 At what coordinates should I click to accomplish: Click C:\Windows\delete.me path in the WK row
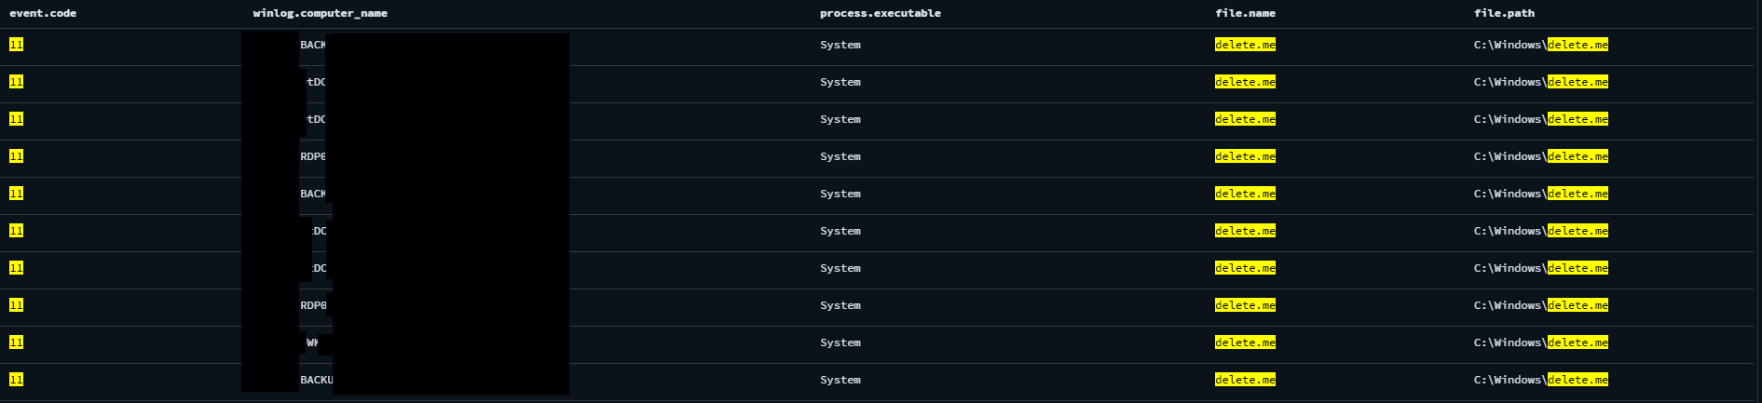1541,343
